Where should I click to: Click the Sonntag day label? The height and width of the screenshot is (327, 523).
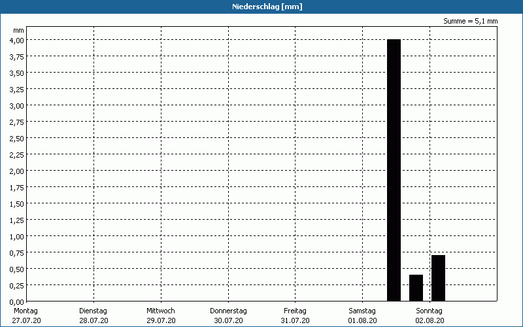point(430,311)
